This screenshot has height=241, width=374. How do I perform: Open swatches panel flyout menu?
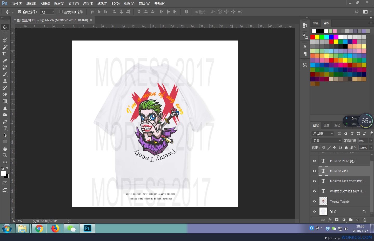click(371, 23)
